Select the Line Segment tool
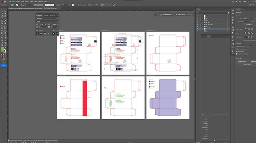 click(5, 19)
